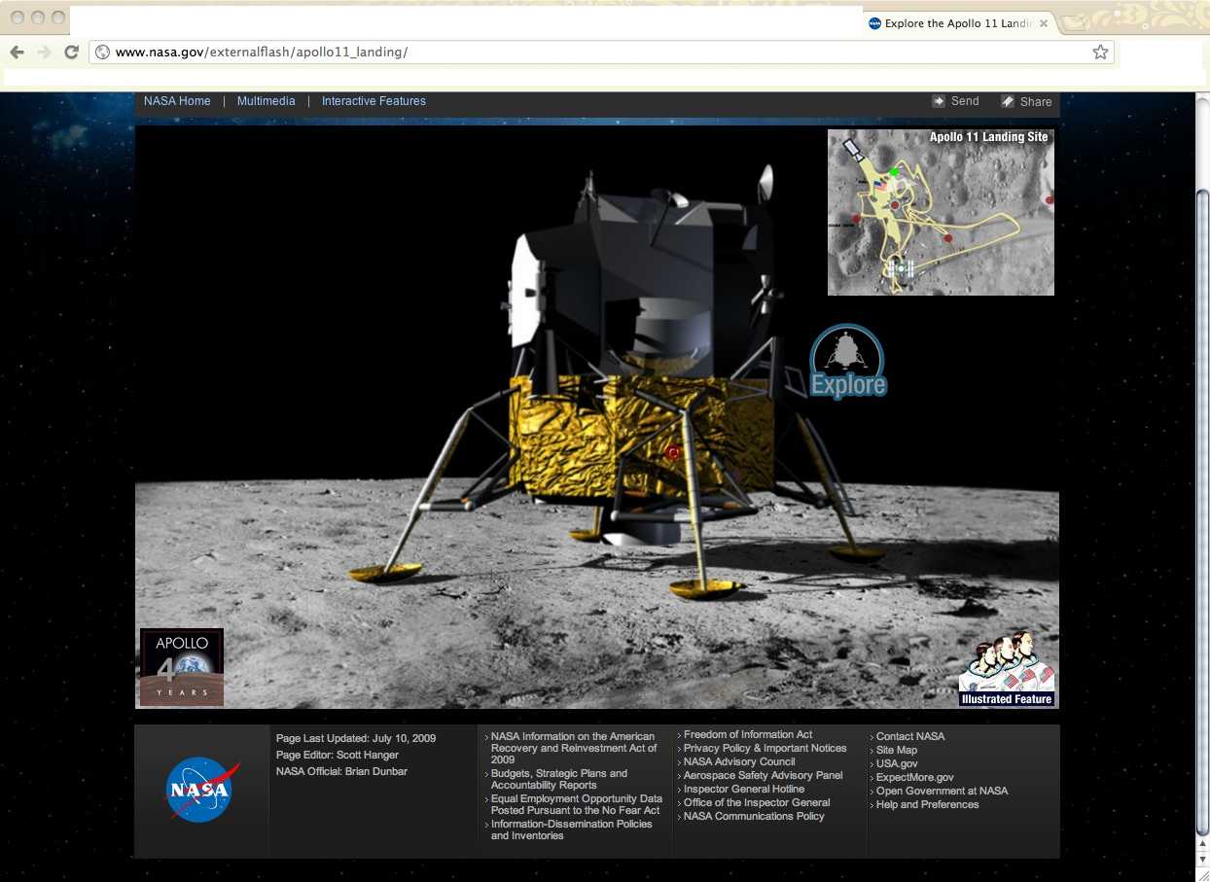Screen dimensions: 1210x882
Task: Go back with the browser back arrow
Action: (x=17, y=52)
